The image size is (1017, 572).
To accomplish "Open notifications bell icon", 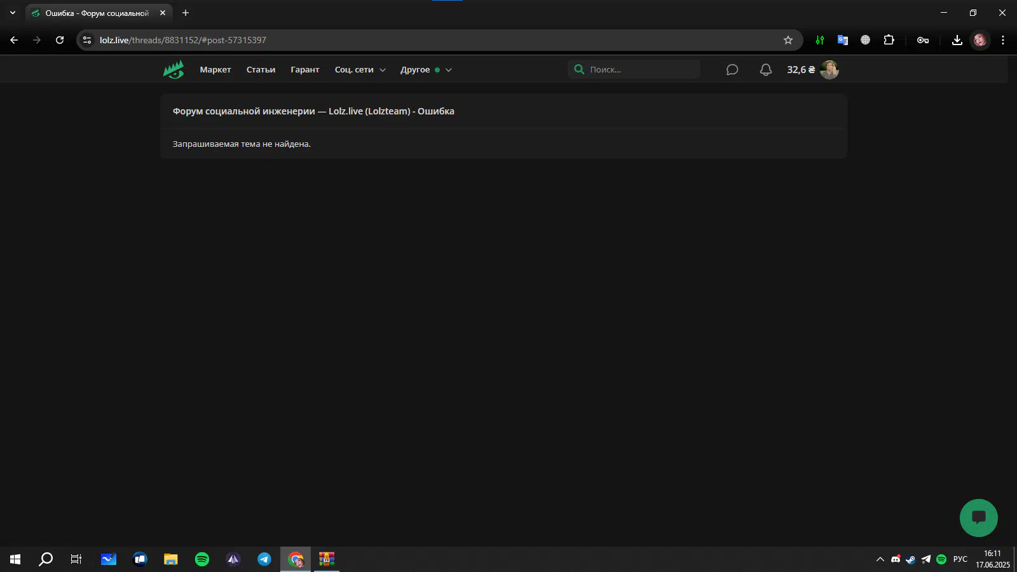I will (x=766, y=70).
